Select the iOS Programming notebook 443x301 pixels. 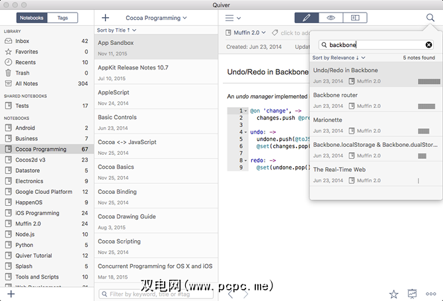pos(47,213)
